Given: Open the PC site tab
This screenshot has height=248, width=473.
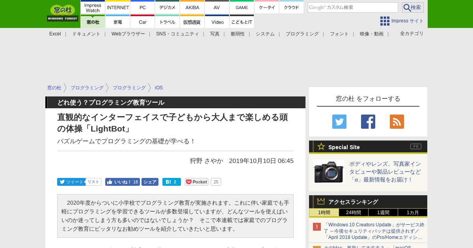Looking at the screenshot, I should tap(143, 7).
